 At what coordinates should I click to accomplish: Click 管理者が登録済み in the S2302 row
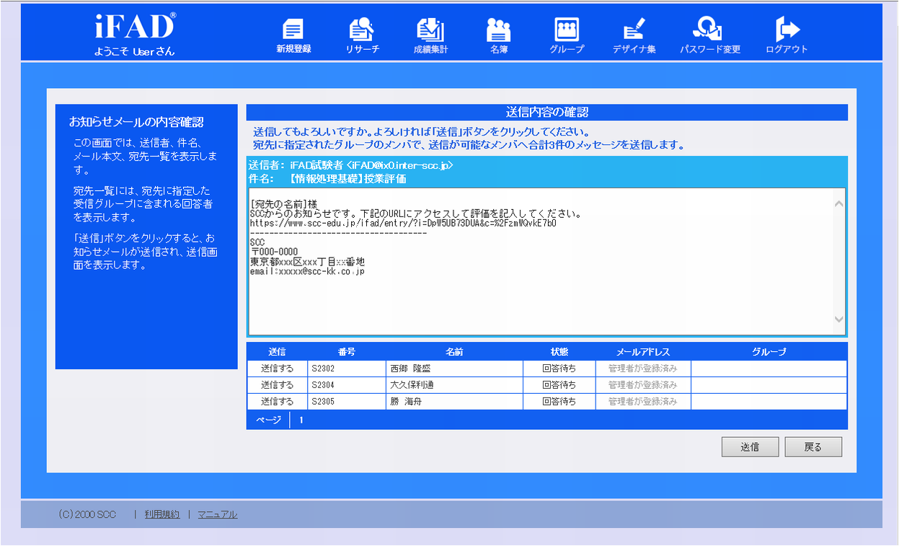[x=643, y=368]
